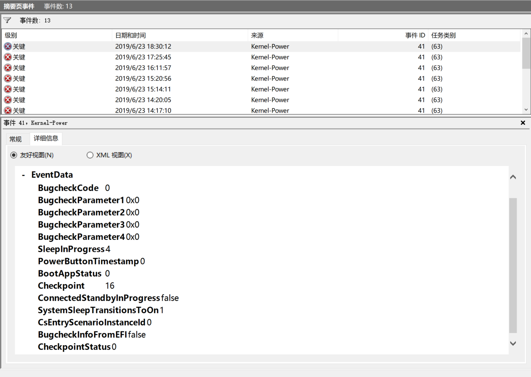The height and width of the screenshot is (377, 531).
Task: Switch to the 常规 tab
Action: click(15, 139)
